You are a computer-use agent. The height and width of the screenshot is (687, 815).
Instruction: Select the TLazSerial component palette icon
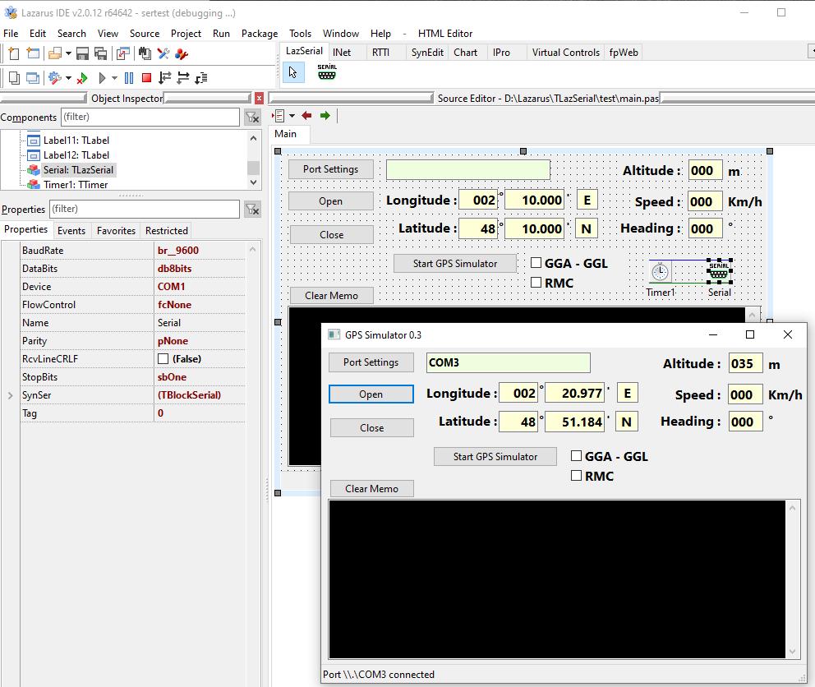coord(327,71)
